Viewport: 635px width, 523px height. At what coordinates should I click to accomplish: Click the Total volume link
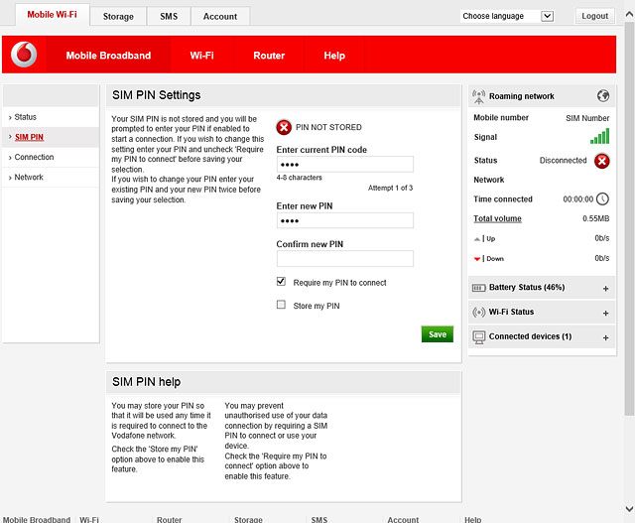pos(497,218)
